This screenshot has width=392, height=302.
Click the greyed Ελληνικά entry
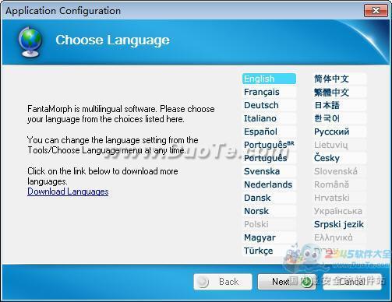(339, 237)
